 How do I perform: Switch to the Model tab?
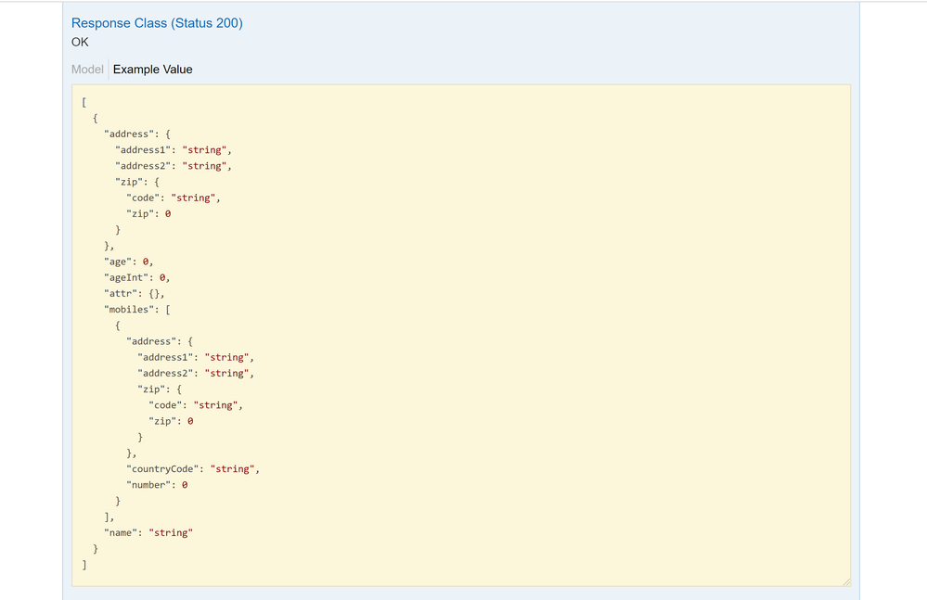coord(87,70)
